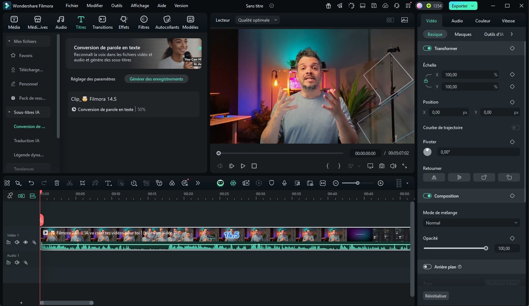The width and height of the screenshot is (529, 306).
Task: Open the Filtres tab
Action: 144,22
